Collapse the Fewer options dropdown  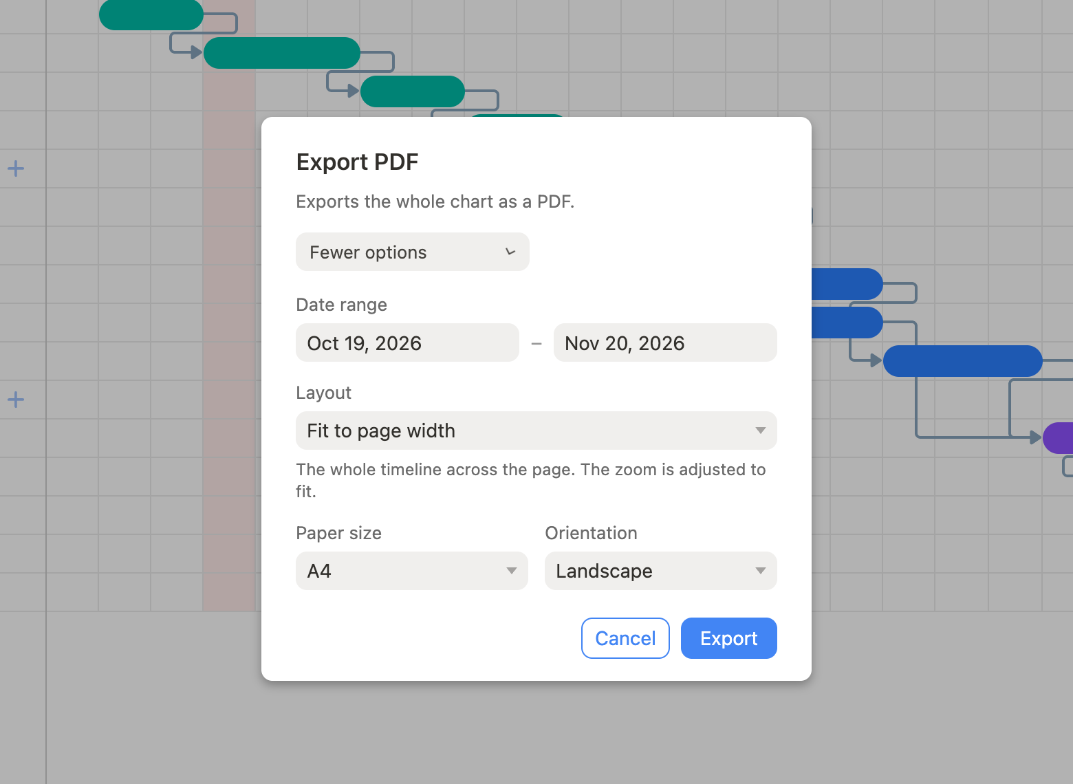(413, 252)
